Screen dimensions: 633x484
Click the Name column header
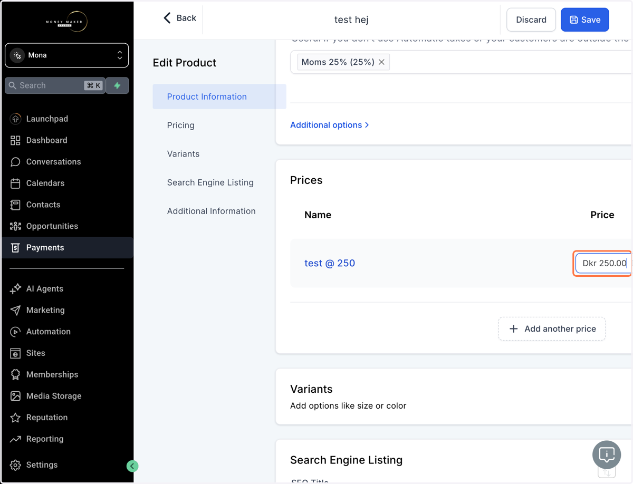click(x=318, y=215)
